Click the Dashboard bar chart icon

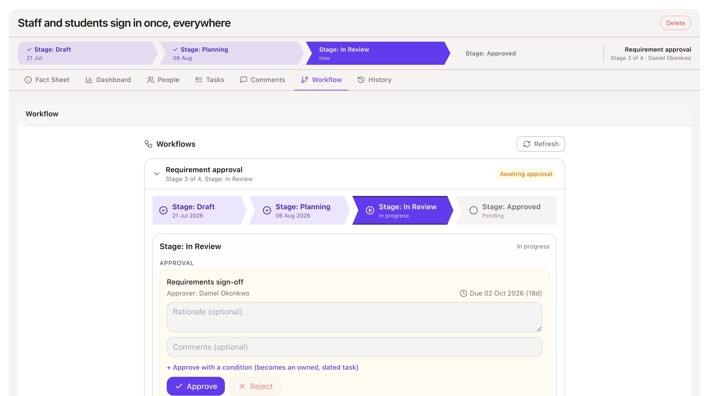(x=89, y=80)
